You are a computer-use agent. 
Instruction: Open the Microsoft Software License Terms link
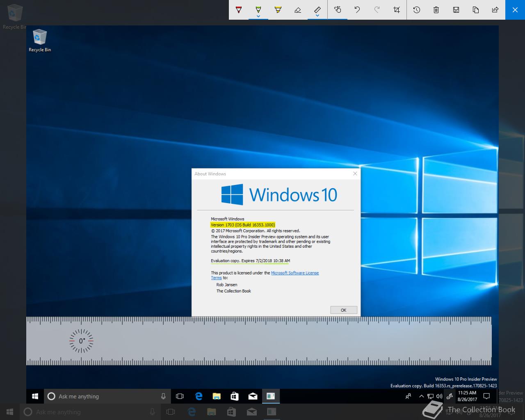coord(295,273)
